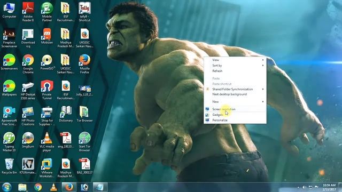The image size is (342, 192).
Task: Show hidden system tray icons
Action: 298,187
